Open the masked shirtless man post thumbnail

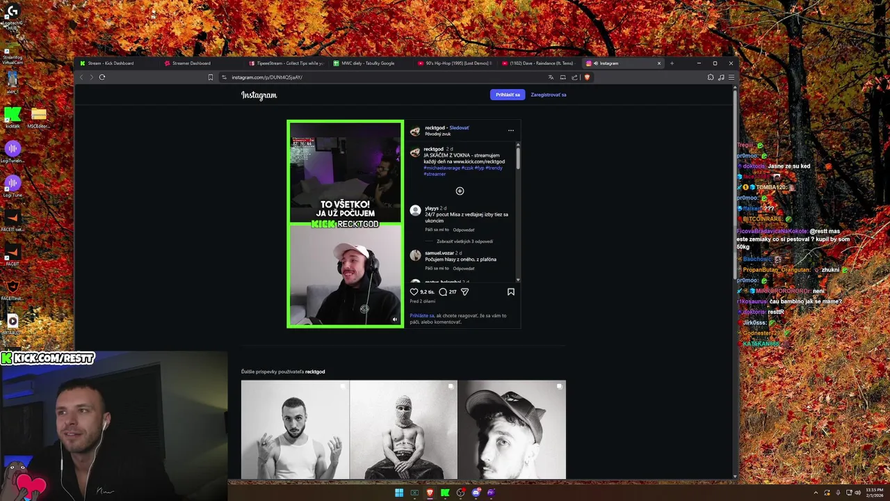point(403,429)
